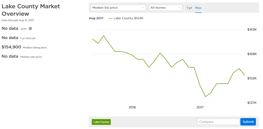Open the Median list price dropdown

(x=118, y=8)
